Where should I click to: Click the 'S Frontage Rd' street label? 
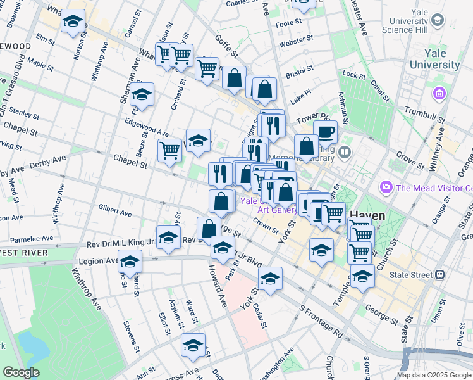pos(322,321)
